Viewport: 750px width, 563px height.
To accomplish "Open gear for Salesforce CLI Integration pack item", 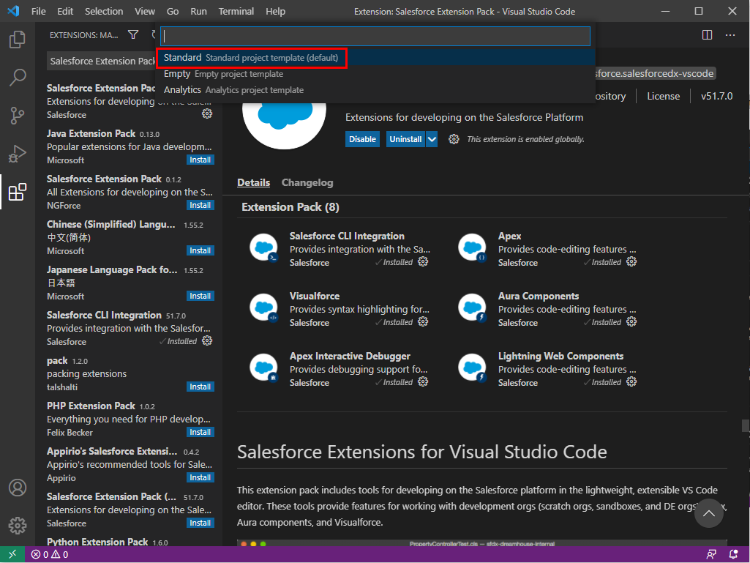I will coord(423,262).
